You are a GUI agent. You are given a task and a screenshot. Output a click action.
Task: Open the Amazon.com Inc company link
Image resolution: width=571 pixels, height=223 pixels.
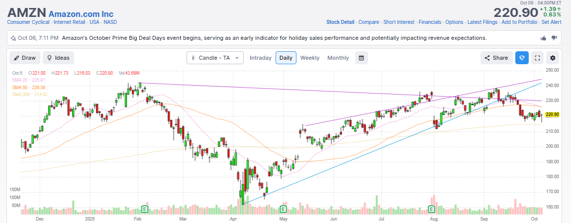pos(81,14)
